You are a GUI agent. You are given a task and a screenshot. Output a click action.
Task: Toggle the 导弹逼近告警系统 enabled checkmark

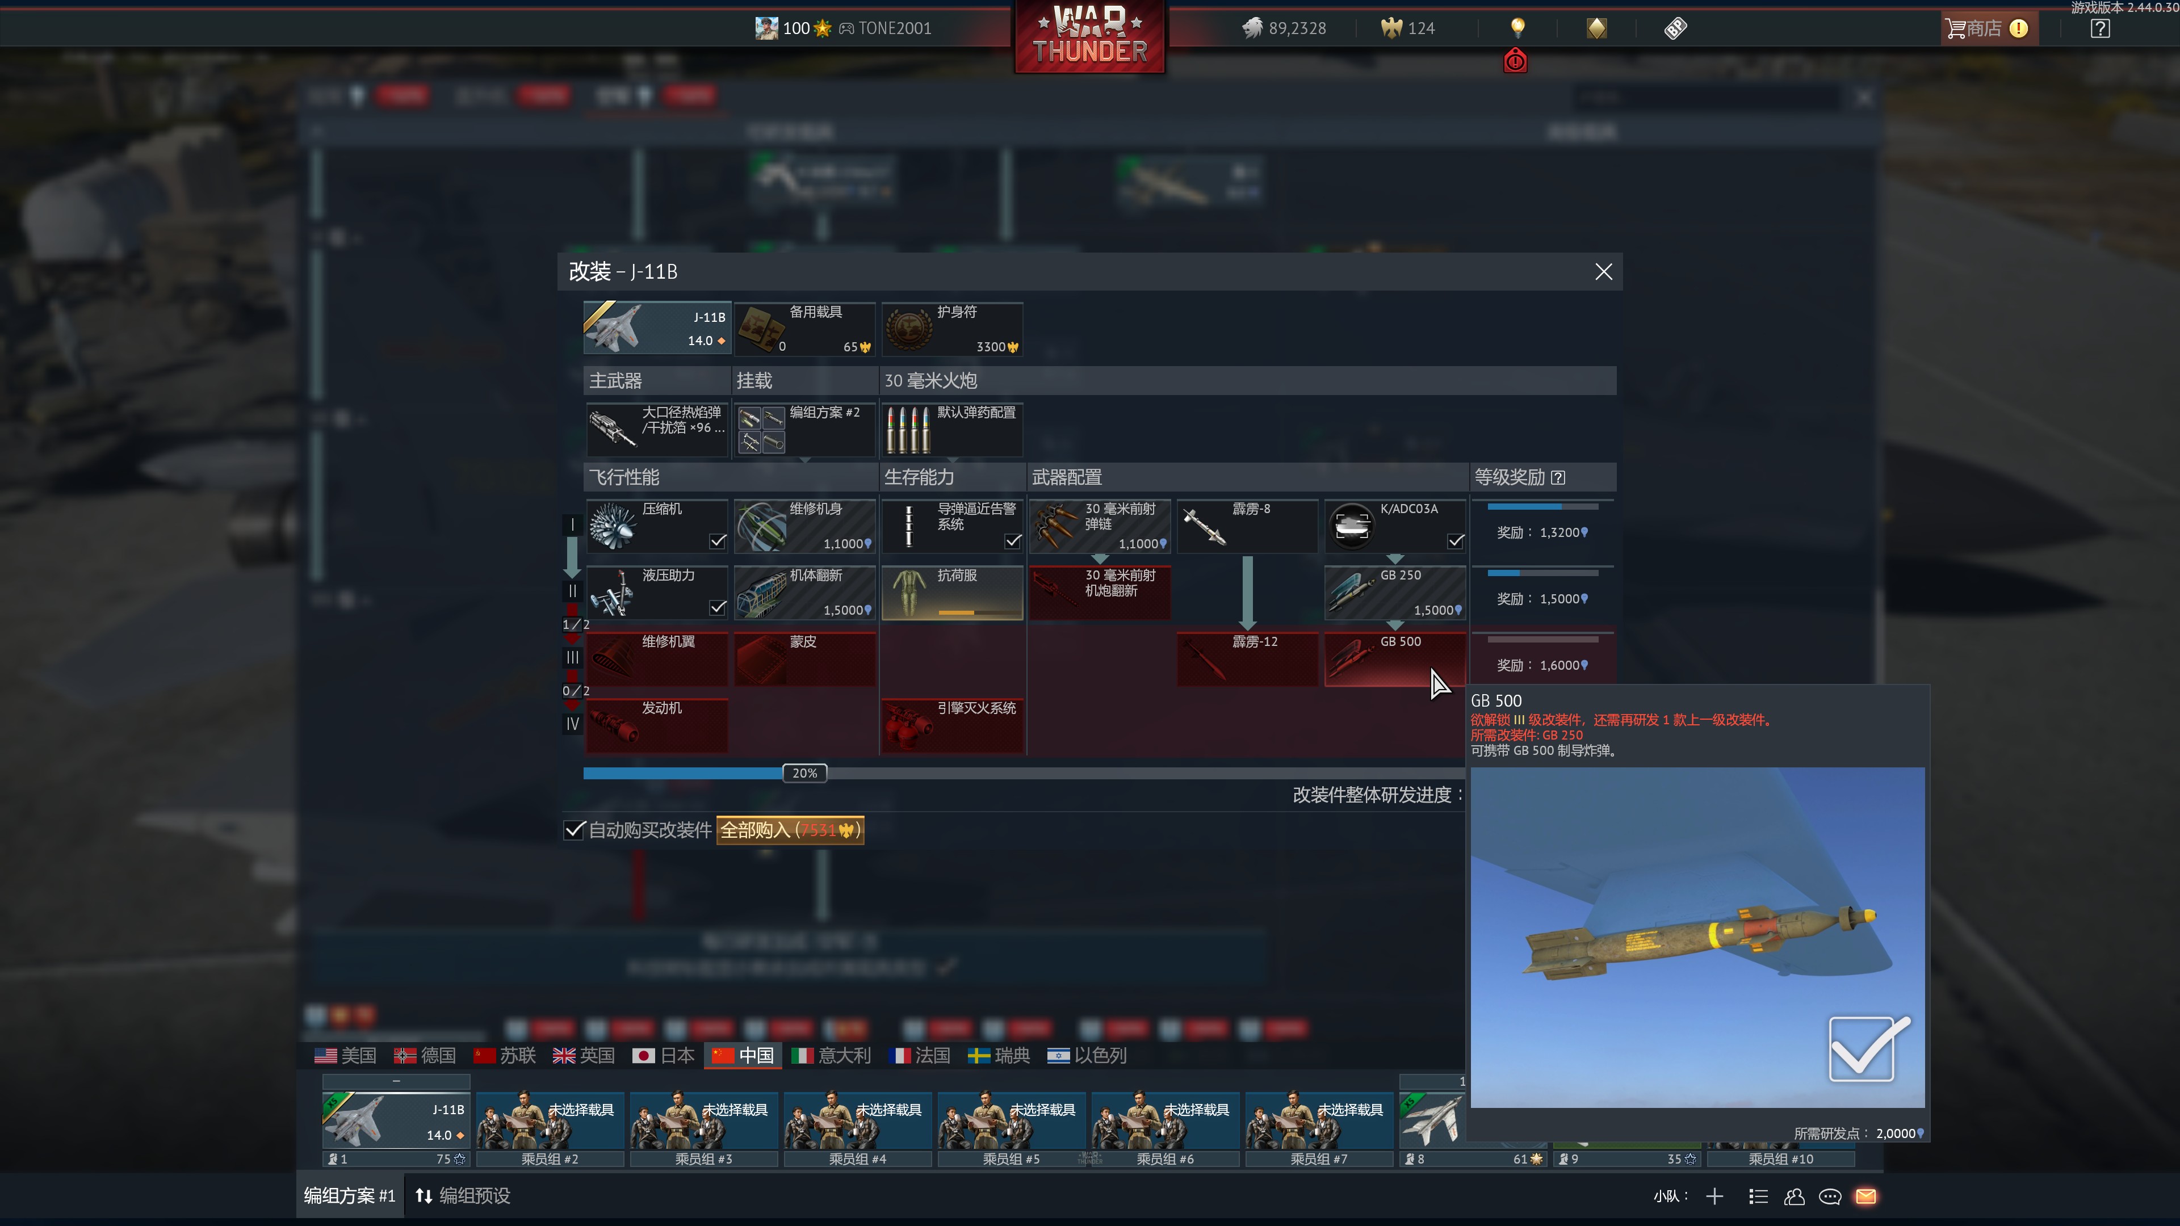coord(1013,541)
